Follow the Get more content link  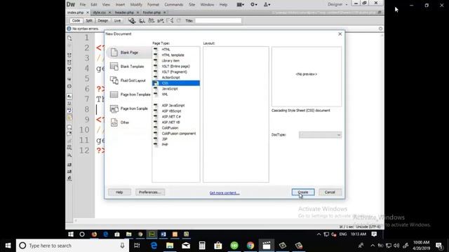tap(224, 193)
